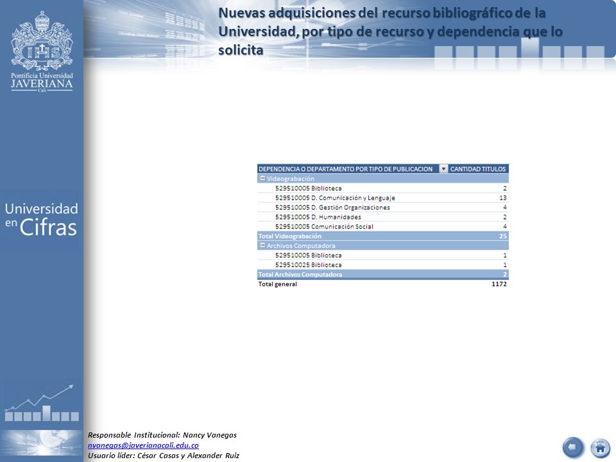Screen dimensions: 616x462
Task: Collapse the Videograbación group
Action: pyautogui.click(x=262, y=178)
